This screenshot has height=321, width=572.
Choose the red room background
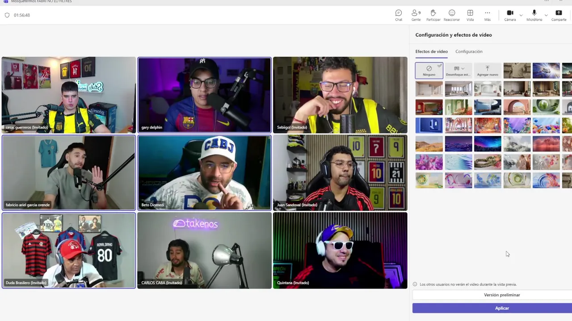[429, 107]
